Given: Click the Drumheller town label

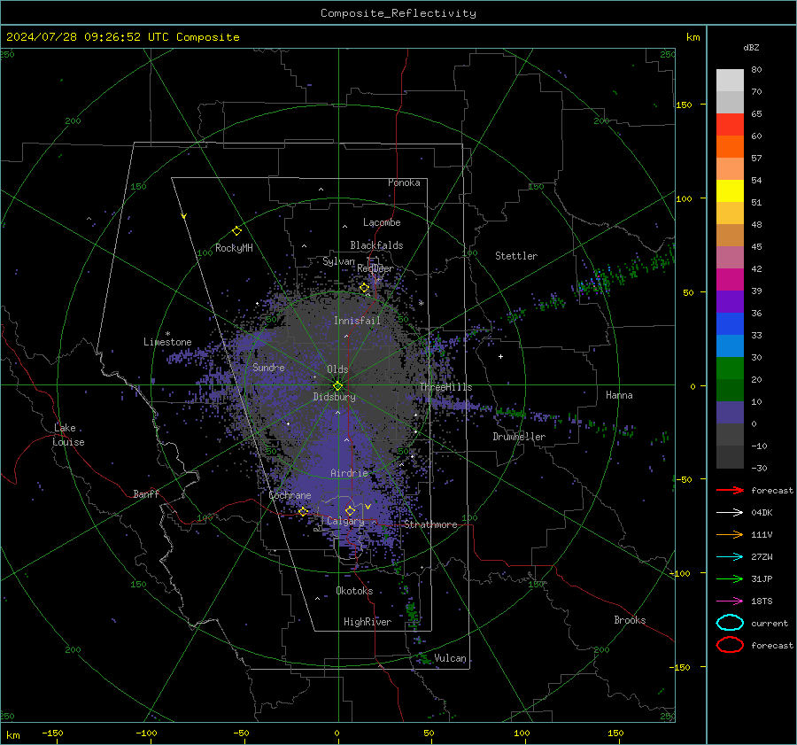Looking at the screenshot, I should pos(519,437).
